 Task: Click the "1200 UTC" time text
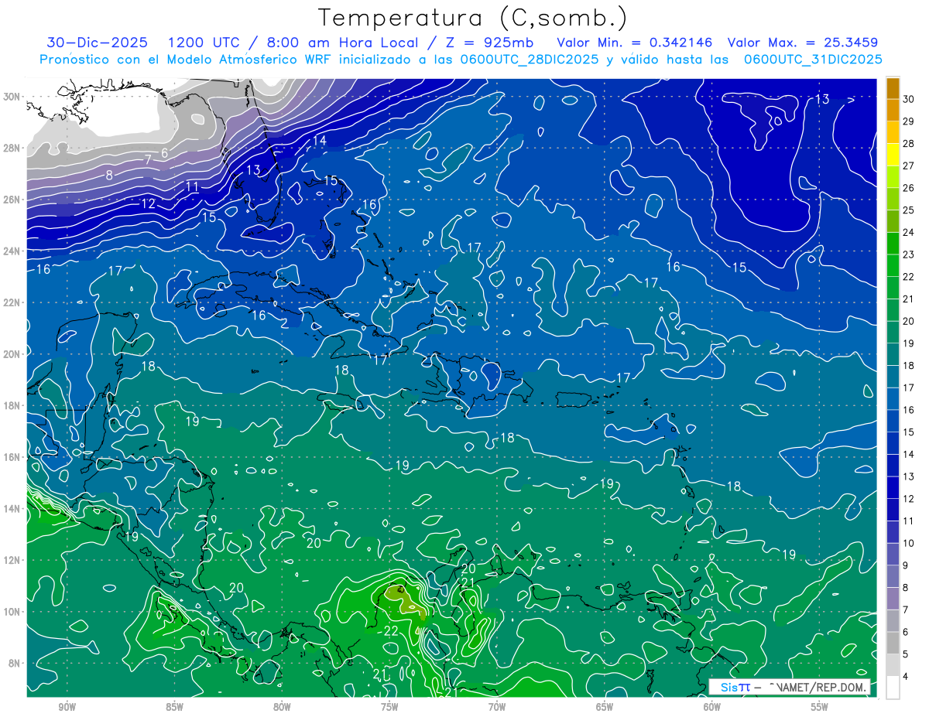tap(206, 43)
